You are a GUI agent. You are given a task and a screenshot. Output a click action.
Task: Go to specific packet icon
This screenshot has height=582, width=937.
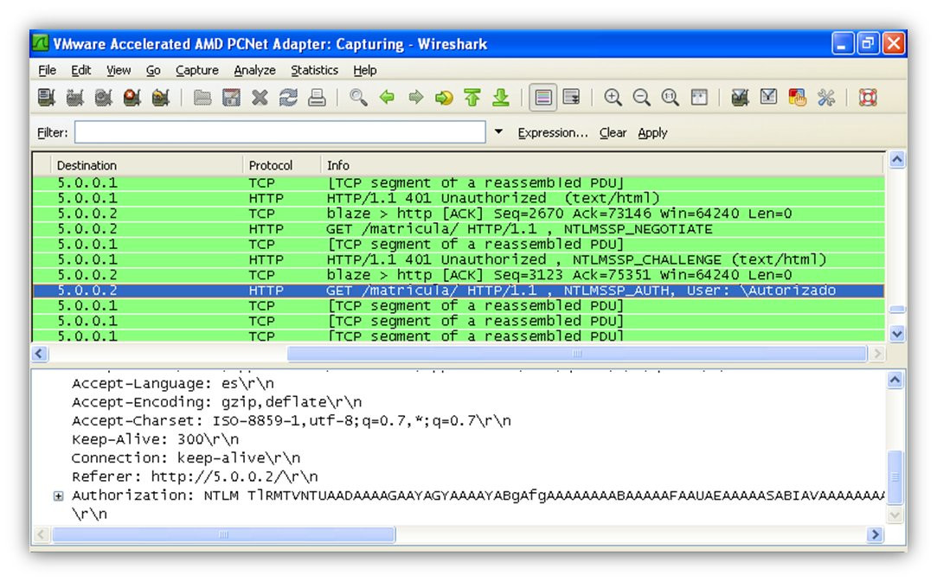pyautogui.click(x=444, y=98)
